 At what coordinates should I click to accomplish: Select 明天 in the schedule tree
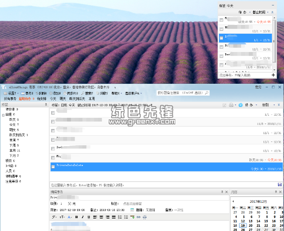pos(14,130)
